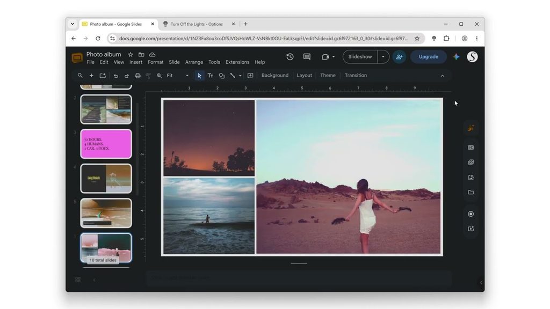
Task: Move presentation using the folder icon
Action: pyautogui.click(x=141, y=55)
